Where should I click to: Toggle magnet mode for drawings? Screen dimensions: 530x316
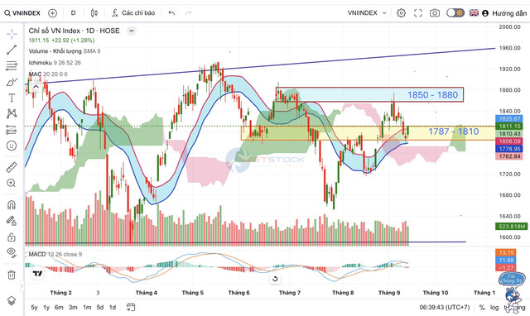point(12,204)
